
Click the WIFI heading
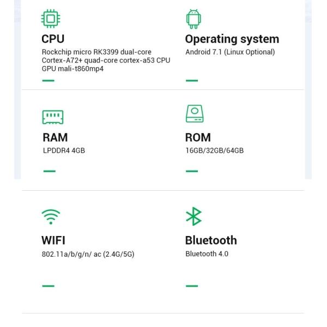pyautogui.click(x=53, y=240)
